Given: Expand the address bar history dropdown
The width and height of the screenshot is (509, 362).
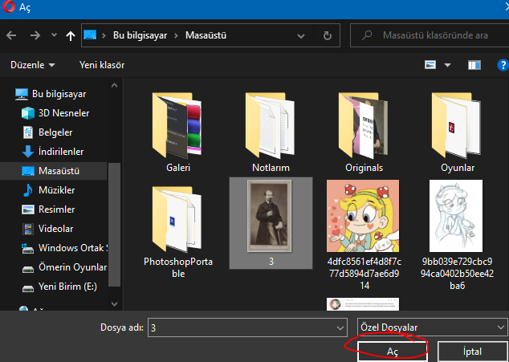Looking at the screenshot, I should coord(301,35).
